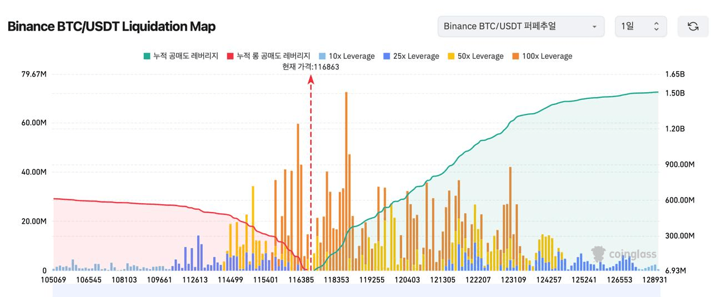Click the Binance BTC/USDT Liquidation Map title

[x=112, y=26]
